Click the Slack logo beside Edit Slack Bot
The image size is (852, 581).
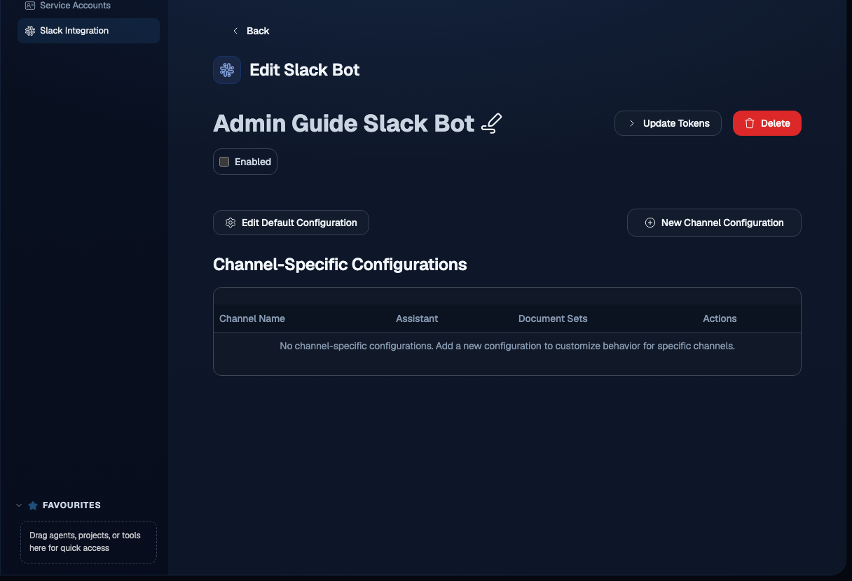tap(227, 70)
